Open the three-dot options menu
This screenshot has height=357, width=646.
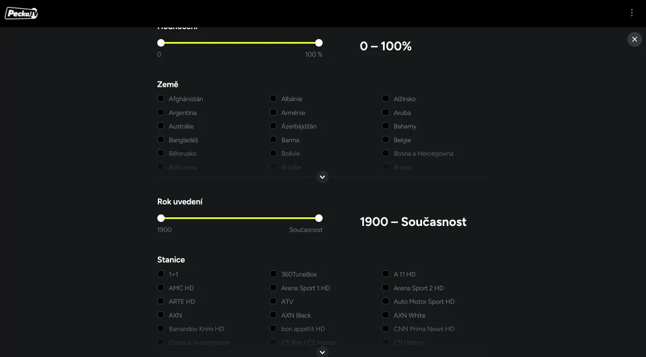click(632, 13)
